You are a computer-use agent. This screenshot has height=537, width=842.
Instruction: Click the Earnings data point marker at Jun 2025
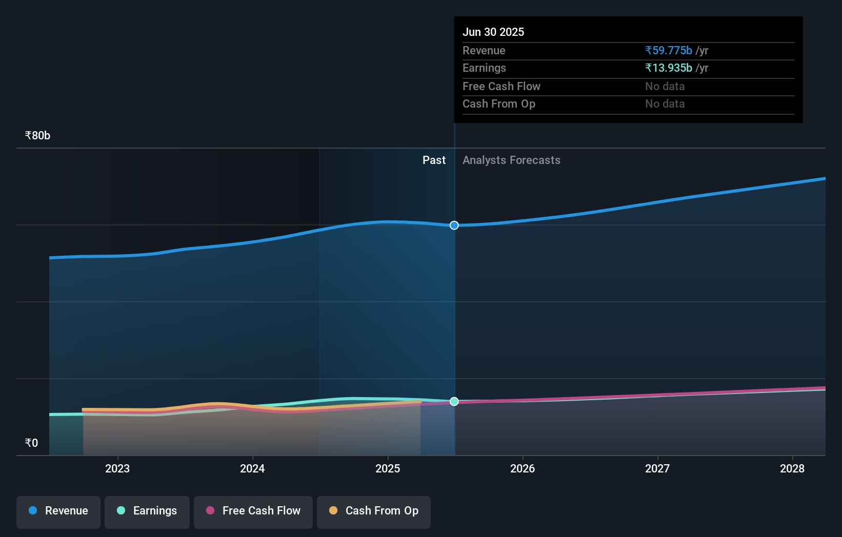point(454,401)
